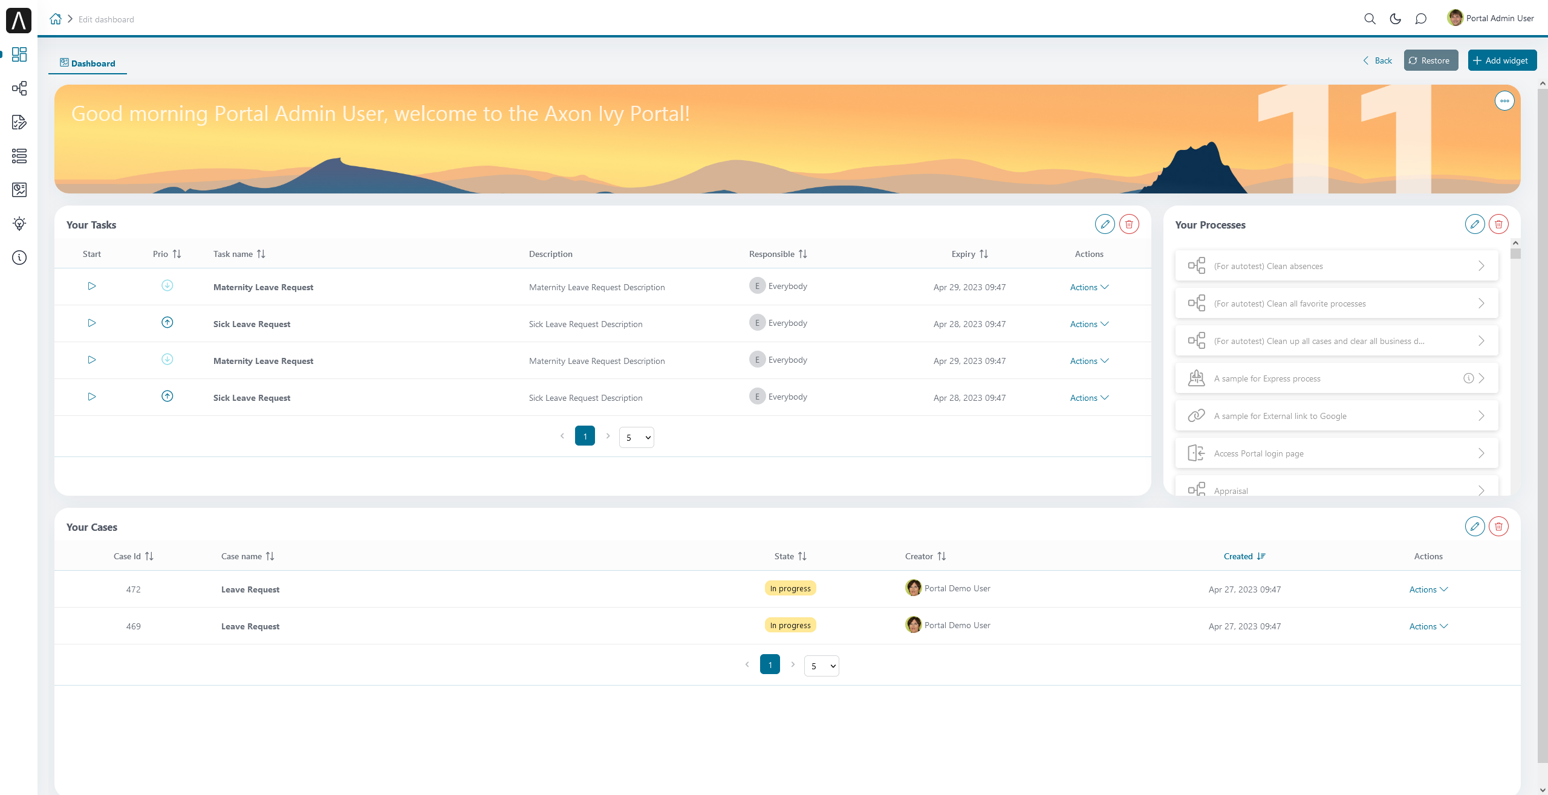Screen dimensions: 1548x795
Task: Open Portal Admin User profile menu
Action: [x=1491, y=18]
